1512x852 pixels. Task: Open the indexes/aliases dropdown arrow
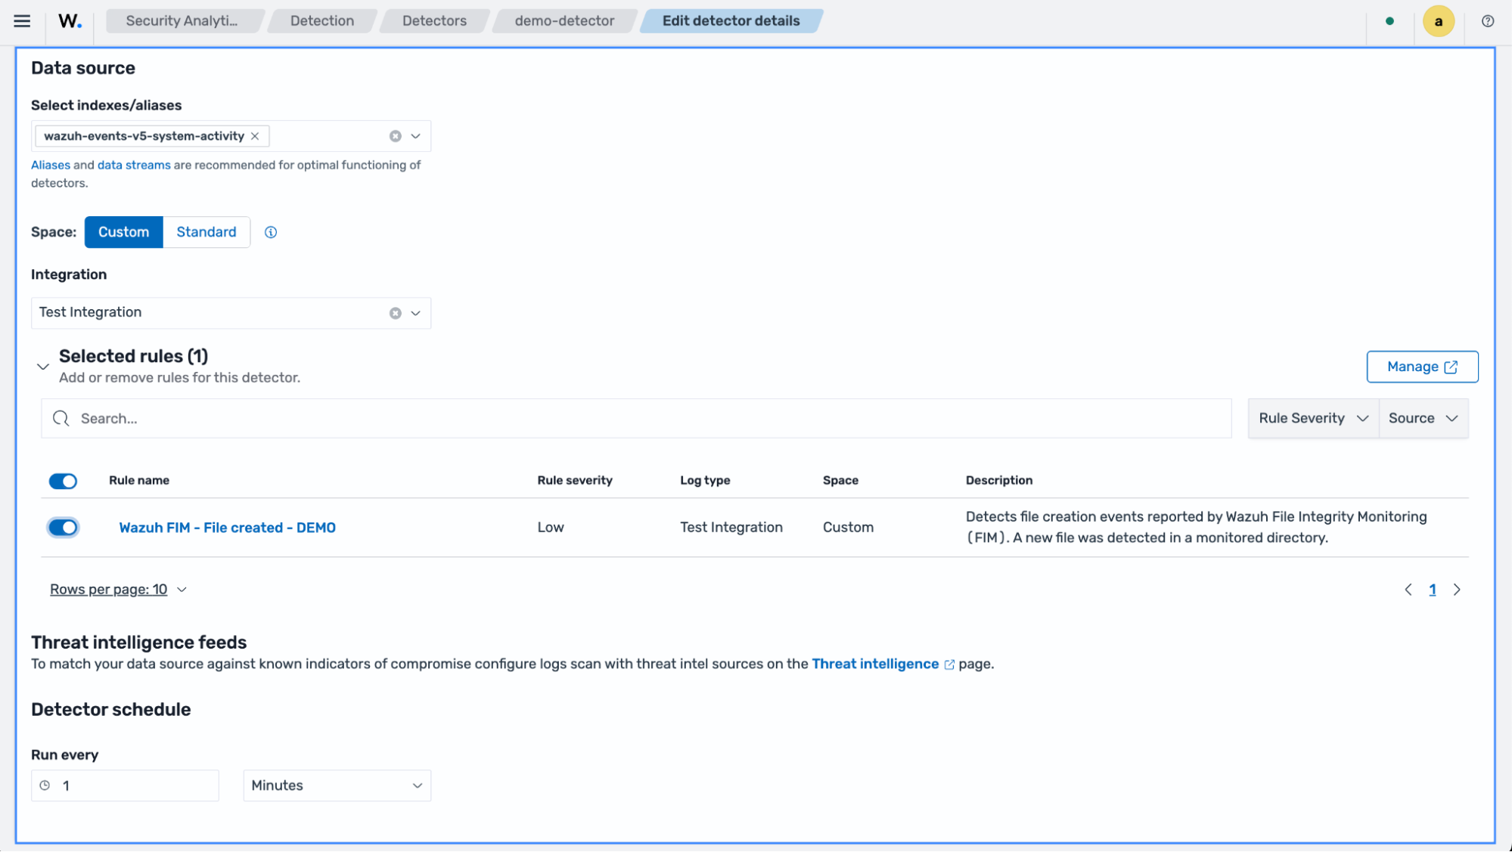tap(415, 136)
